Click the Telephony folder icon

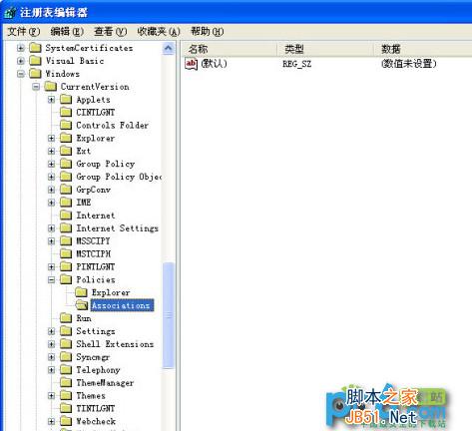66,370
